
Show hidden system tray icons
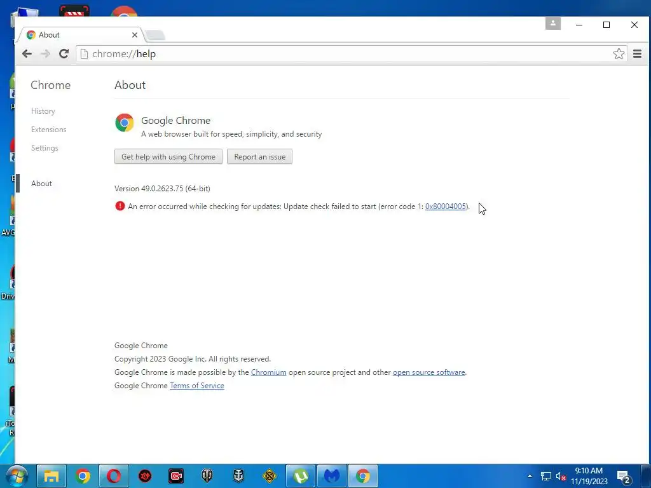tap(530, 476)
